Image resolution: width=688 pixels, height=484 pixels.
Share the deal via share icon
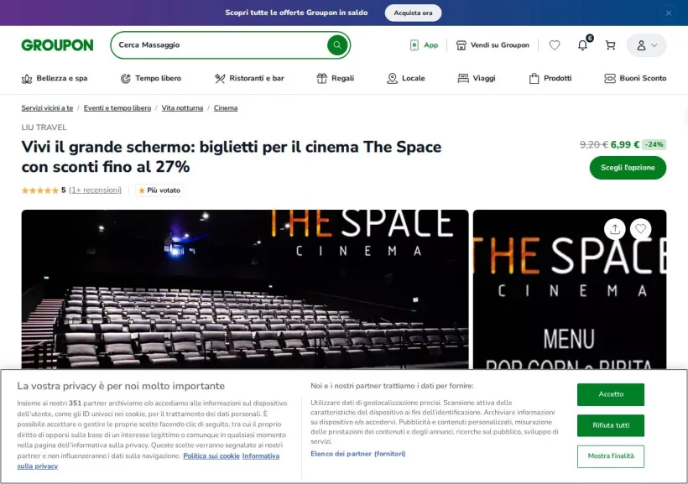(x=615, y=229)
